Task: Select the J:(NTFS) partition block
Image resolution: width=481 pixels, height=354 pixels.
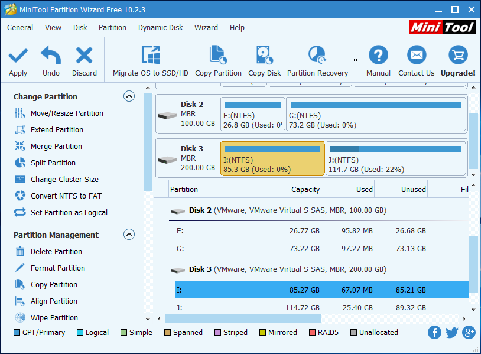Action: [x=396, y=158]
